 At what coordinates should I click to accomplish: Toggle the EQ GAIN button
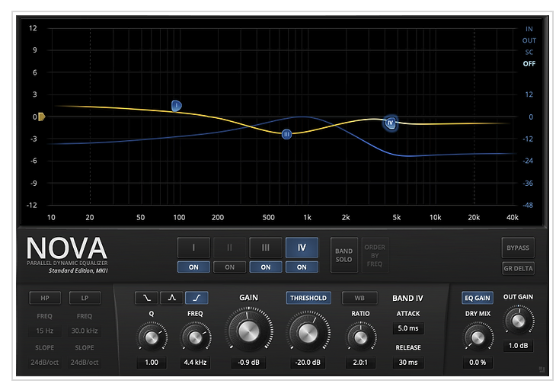pos(478,298)
